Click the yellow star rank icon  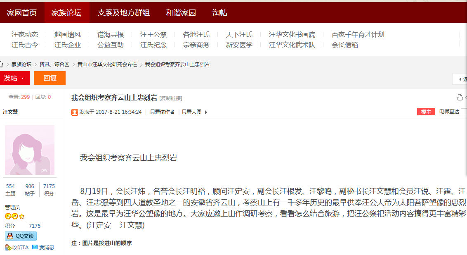coord(22,216)
